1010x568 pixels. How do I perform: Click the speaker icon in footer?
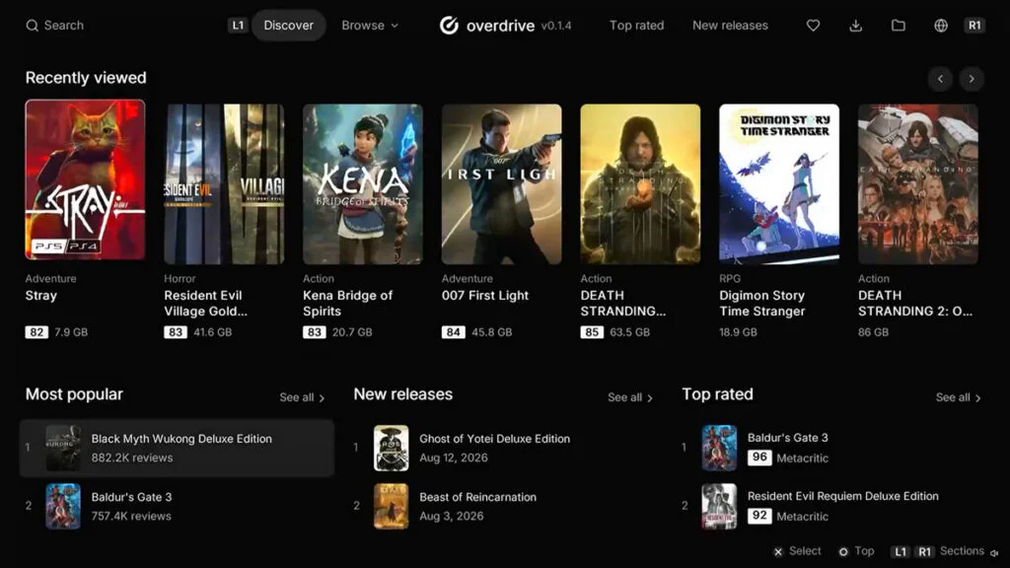(995, 552)
